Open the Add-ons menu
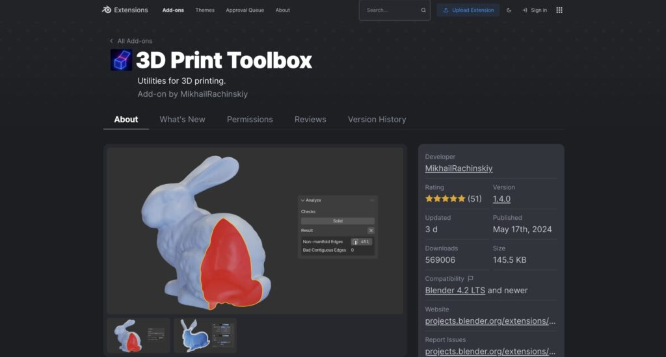This screenshot has width=666, height=357. (173, 10)
